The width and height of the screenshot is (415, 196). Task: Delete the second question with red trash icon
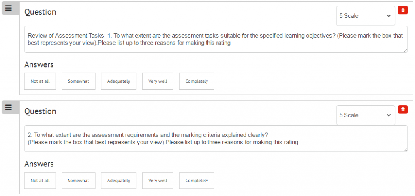click(x=403, y=109)
